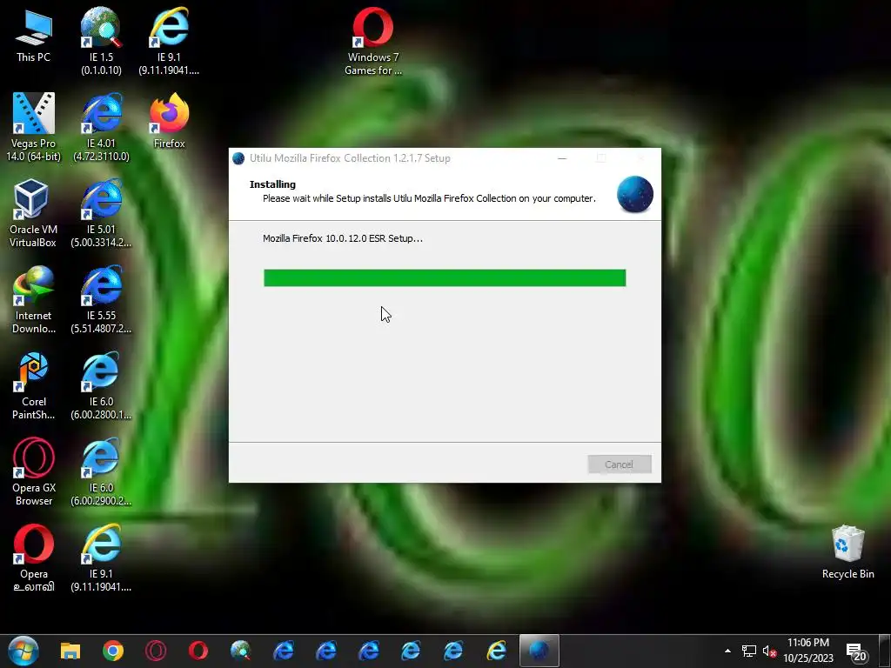Minimize the Utilu Firefox Collection Setup window

coord(562,158)
